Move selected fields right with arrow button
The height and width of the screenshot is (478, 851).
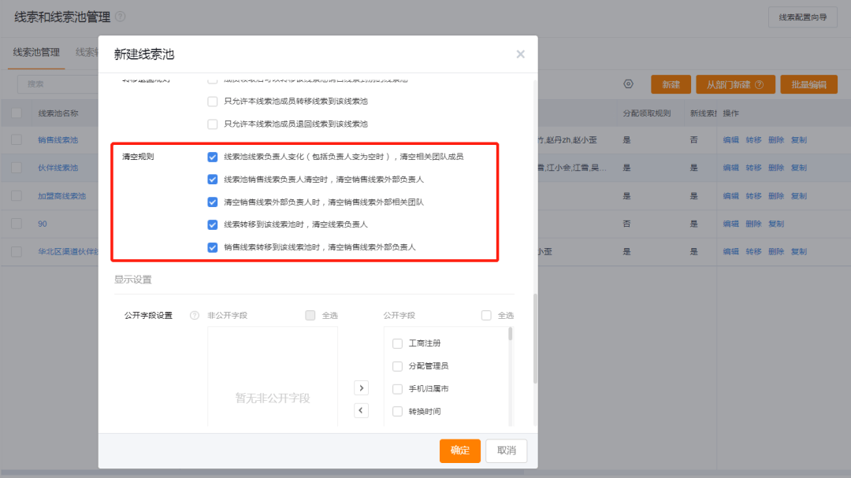point(361,388)
